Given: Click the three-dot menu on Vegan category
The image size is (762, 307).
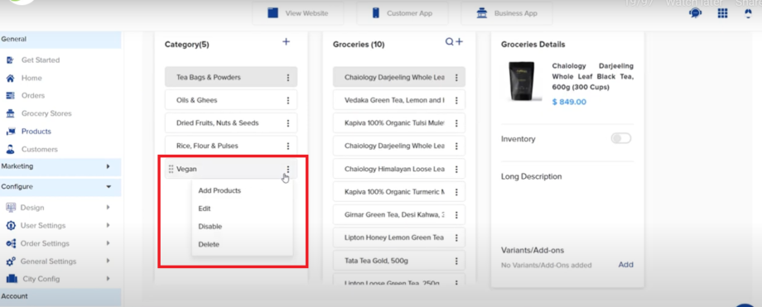Looking at the screenshot, I should pyautogui.click(x=287, y=169).
